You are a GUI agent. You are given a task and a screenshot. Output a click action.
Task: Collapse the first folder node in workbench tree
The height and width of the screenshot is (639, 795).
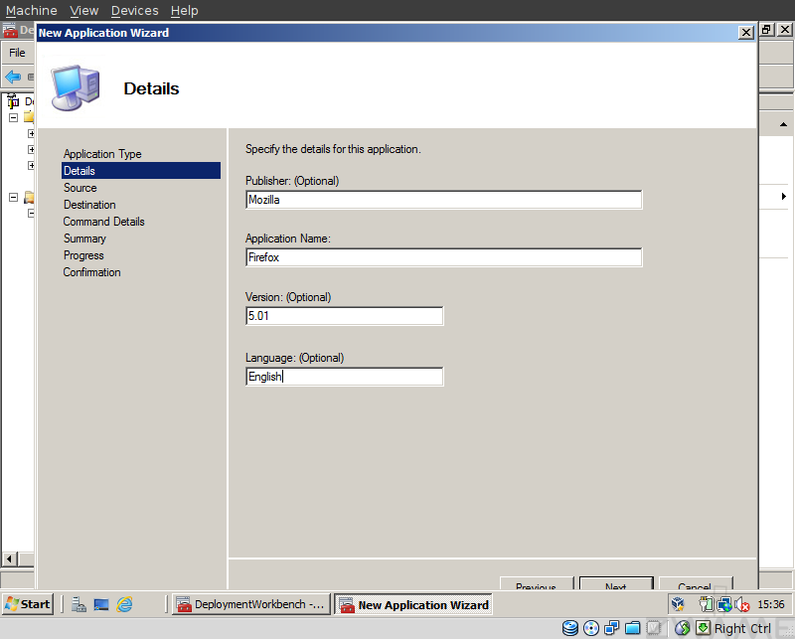click(14, 117)
